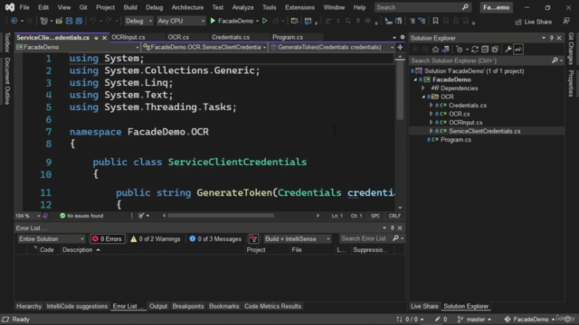The height and width of the screenshot is (325, 579).
Task: Save the current file with Save icon
Action: tap(69, 21)
